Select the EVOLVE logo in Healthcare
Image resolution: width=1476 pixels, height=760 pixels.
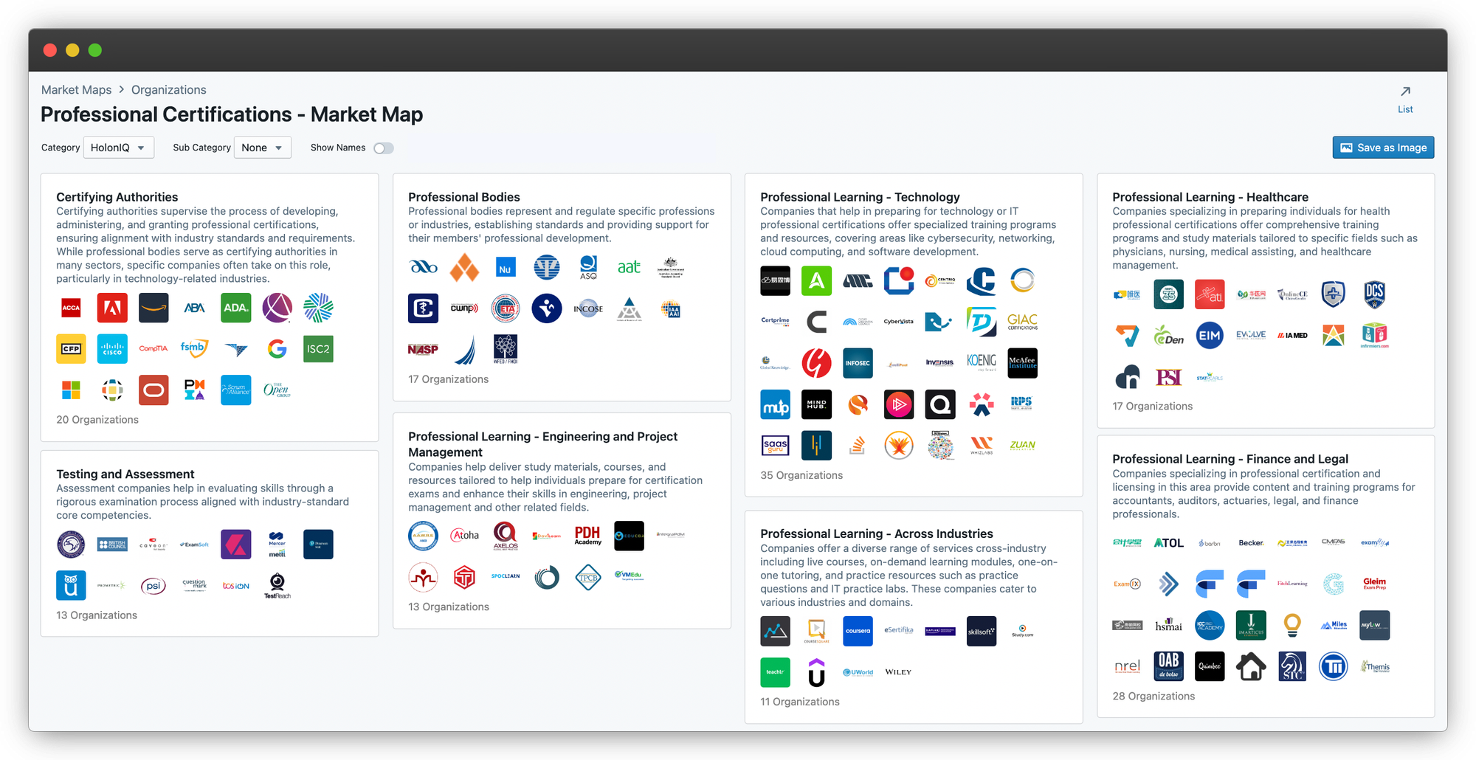(1251, 335)
